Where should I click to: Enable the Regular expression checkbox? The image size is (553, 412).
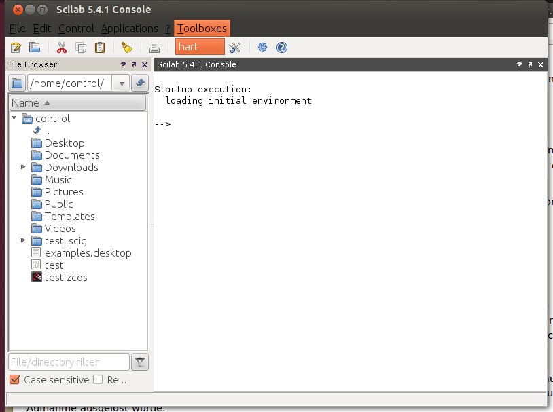pos(98,380)
